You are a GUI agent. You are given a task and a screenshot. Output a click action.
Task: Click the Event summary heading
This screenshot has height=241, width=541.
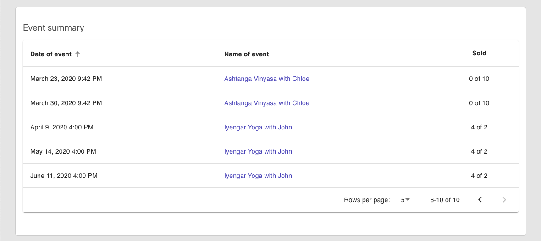point(54,28)
